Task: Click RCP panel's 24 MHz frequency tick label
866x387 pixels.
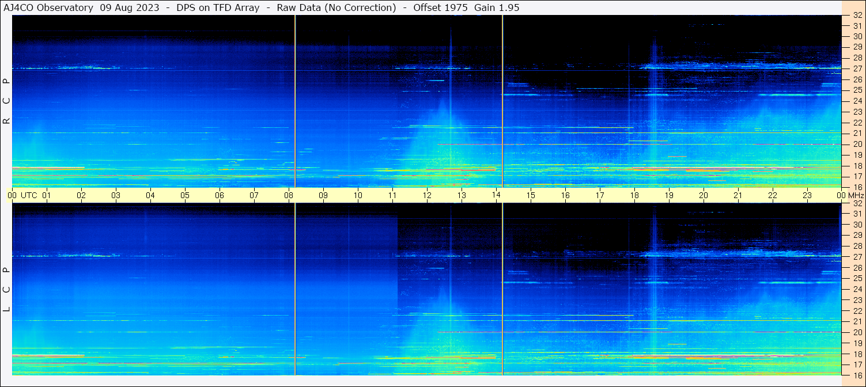Action: 857,101
